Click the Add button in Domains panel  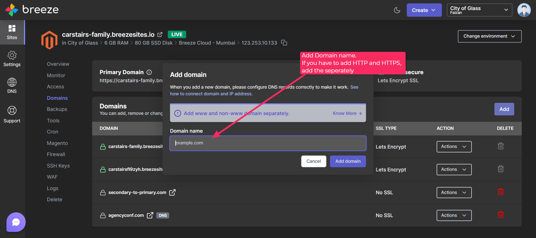504,109
